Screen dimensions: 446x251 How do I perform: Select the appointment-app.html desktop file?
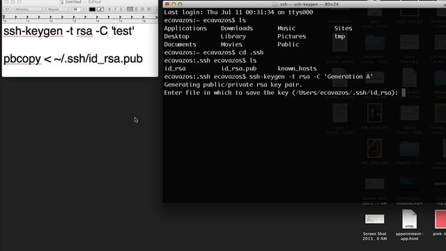click(x=409, y=225)
